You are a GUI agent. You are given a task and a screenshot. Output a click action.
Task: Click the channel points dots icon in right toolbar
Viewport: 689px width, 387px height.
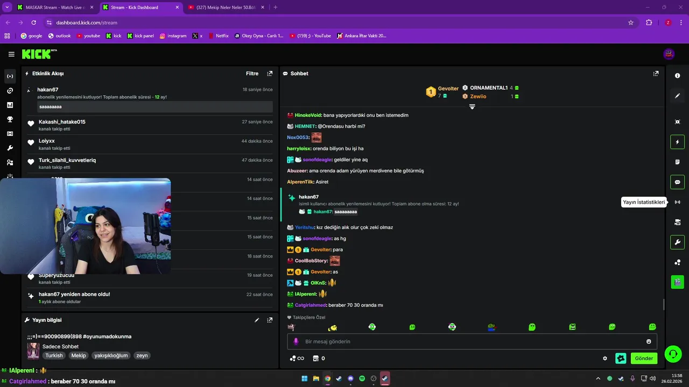(677, 262)
